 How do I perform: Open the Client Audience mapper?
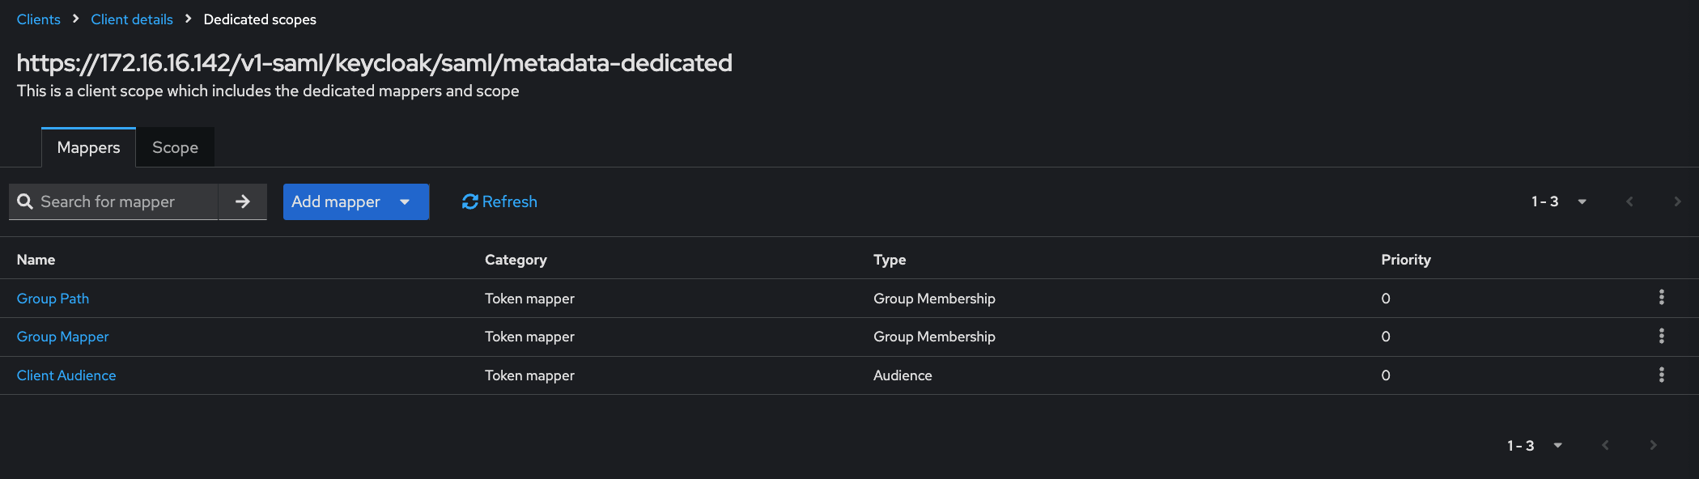point(66,375)
